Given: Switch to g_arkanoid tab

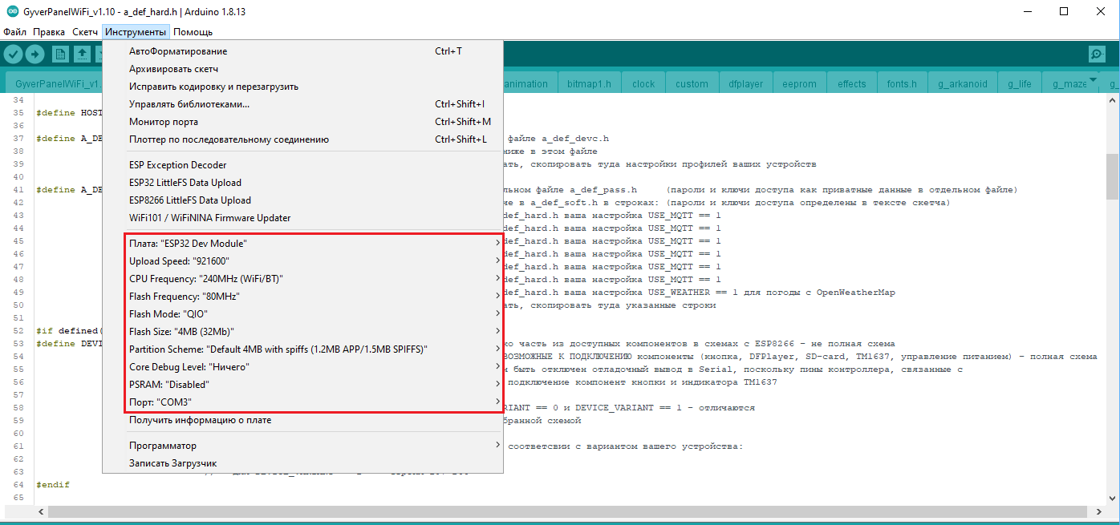Looking at the screenshot, I should (x=963, y=83).
